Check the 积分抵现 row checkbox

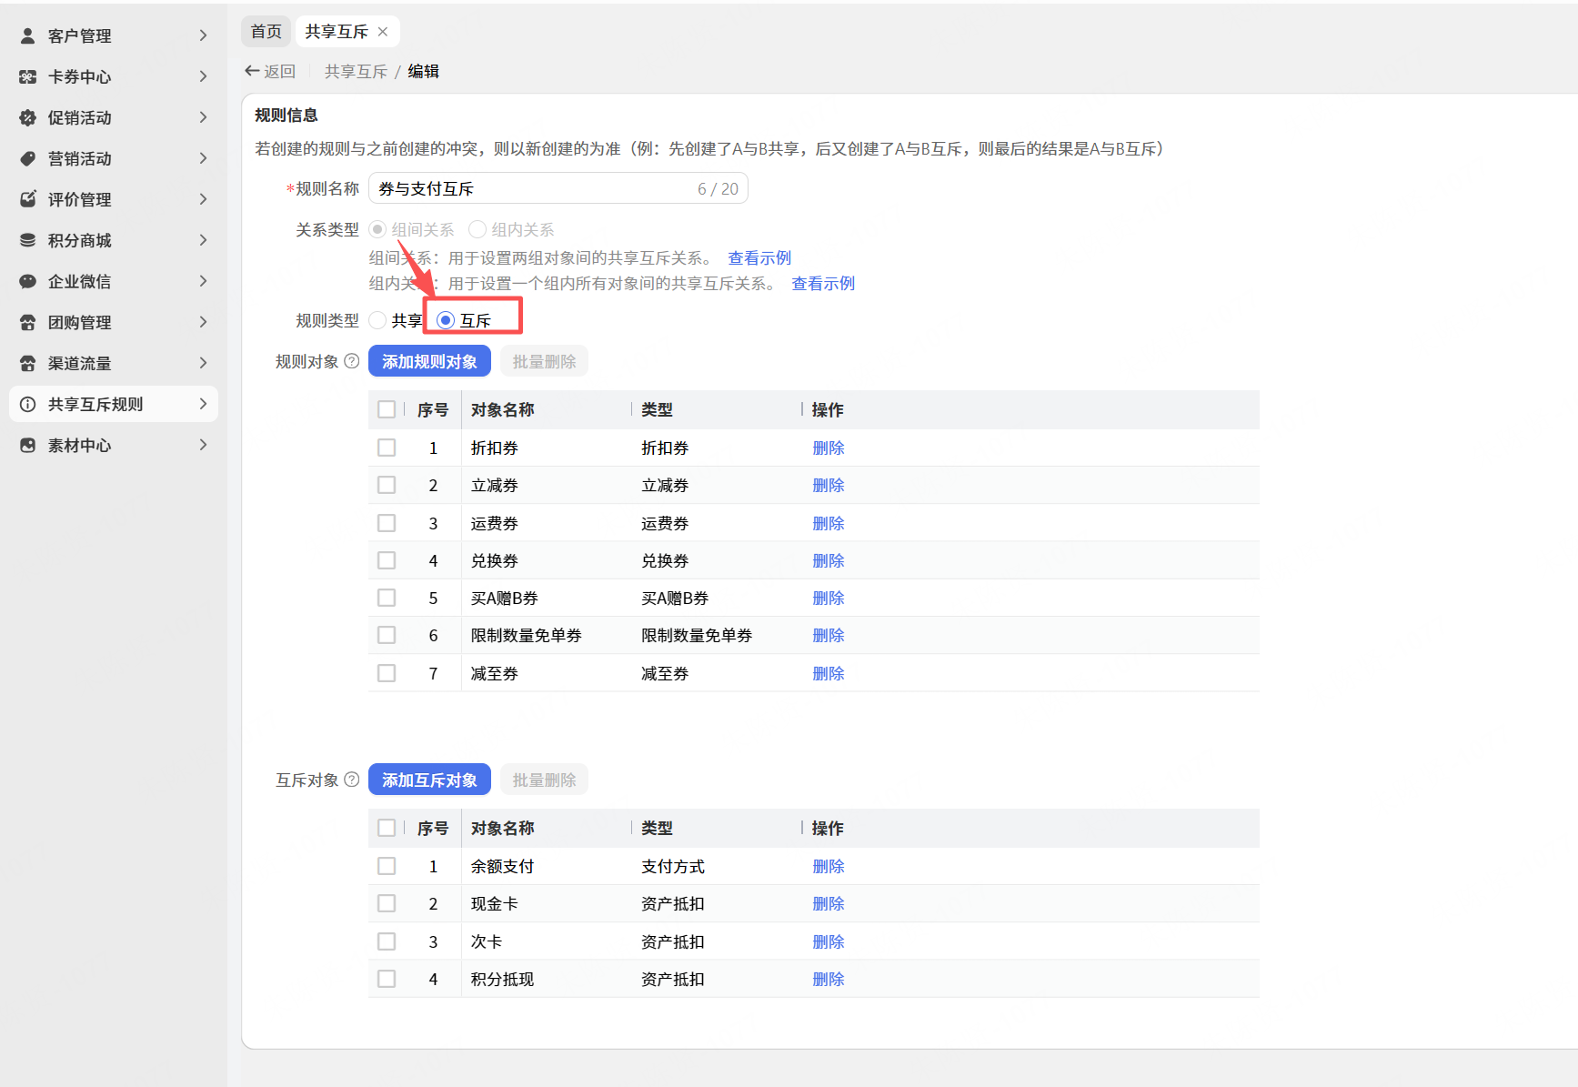tap(387, 979)
